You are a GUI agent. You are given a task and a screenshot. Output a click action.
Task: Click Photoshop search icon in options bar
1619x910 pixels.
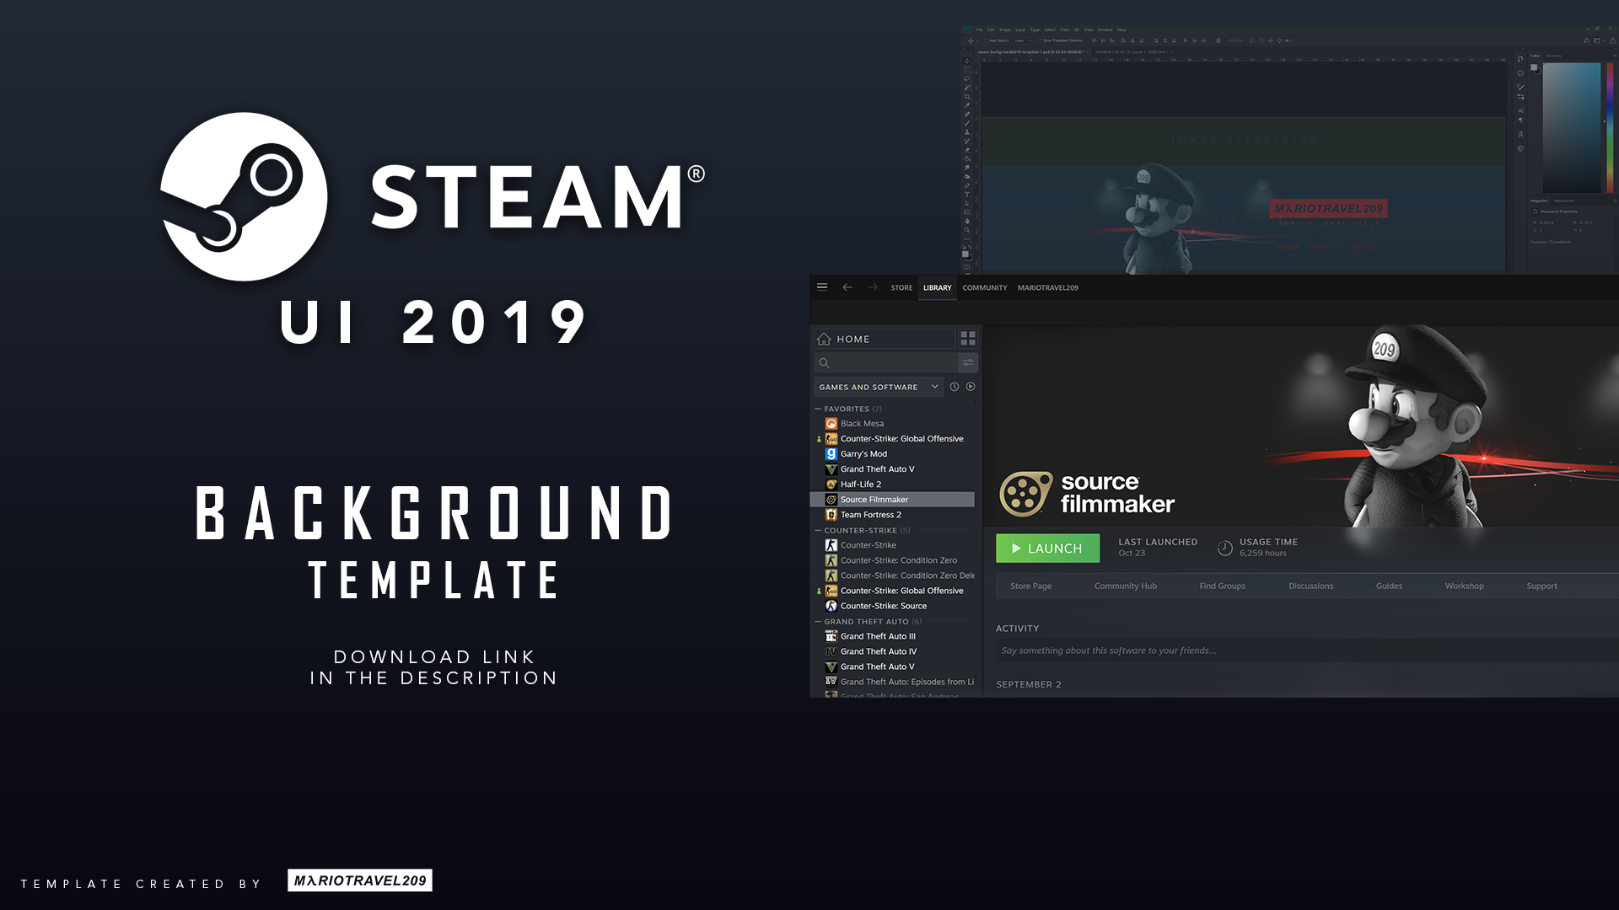(x=1586, y=40)
